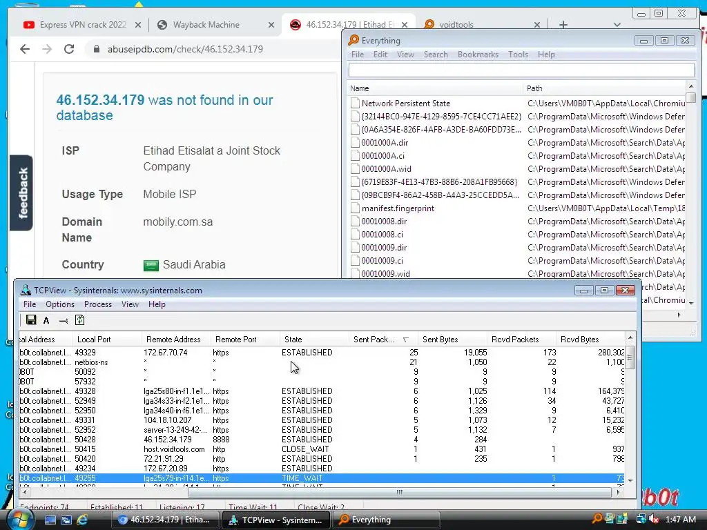Click the TCPView title bar app icon
Viewport: 707px width, 530px height.
pyautogui.click(x=26, y=291)
